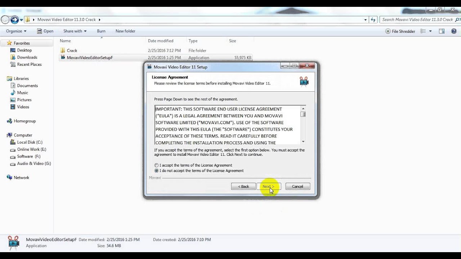
Task: Click the Libraries icon
Action: 9,78
